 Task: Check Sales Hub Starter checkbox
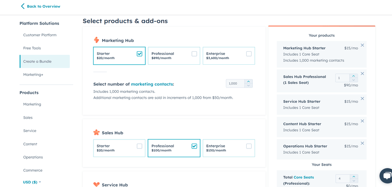coord(140,146)
